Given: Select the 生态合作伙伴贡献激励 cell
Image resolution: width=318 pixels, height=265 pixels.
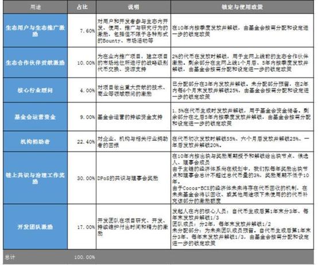Looking at the screenshot, I should 35,63.
